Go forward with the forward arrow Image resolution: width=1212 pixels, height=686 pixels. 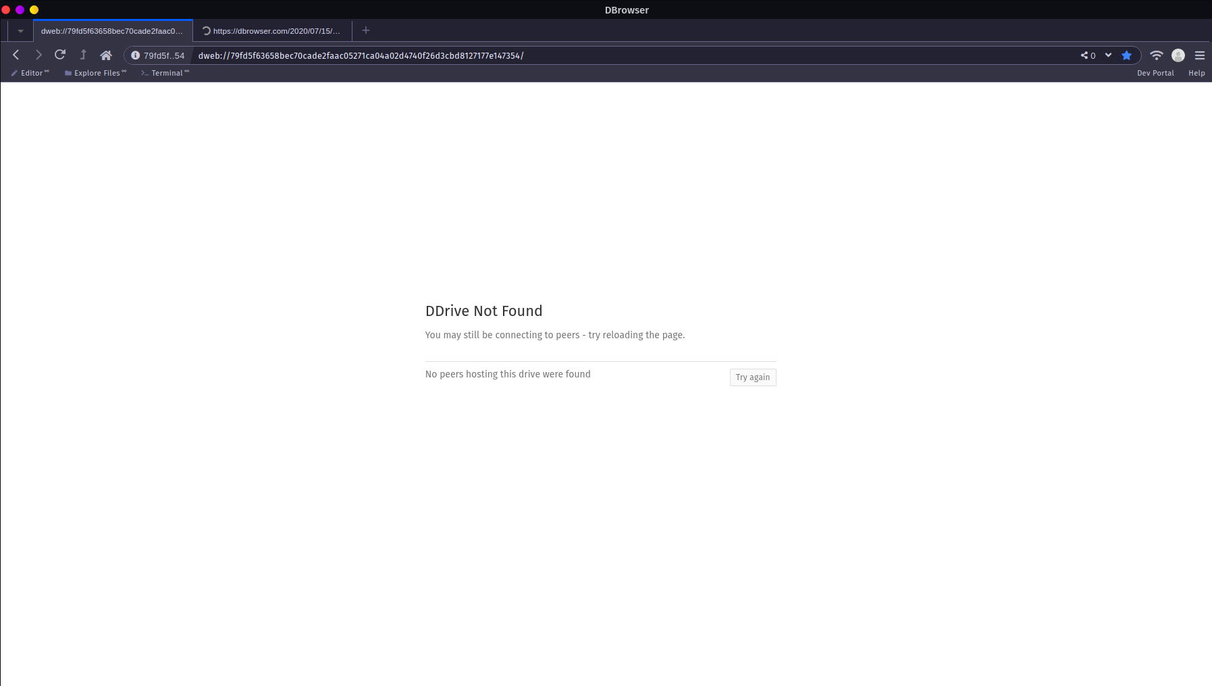pos(38,55)
